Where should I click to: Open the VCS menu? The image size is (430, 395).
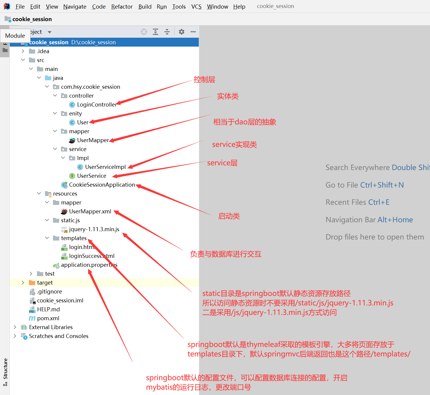pos(196,7)
